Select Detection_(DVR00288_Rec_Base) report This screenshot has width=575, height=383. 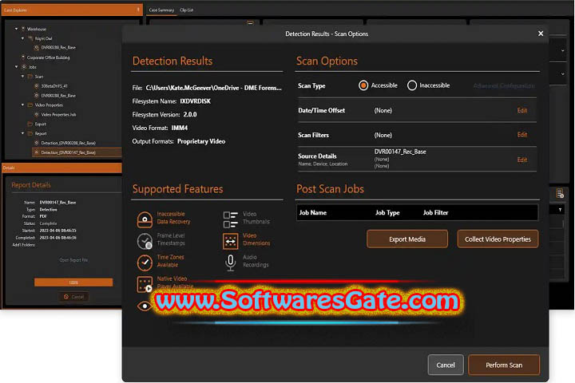68,144
